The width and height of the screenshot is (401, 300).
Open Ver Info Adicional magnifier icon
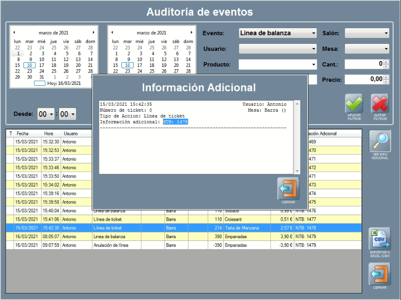click(x=379, y=141)
